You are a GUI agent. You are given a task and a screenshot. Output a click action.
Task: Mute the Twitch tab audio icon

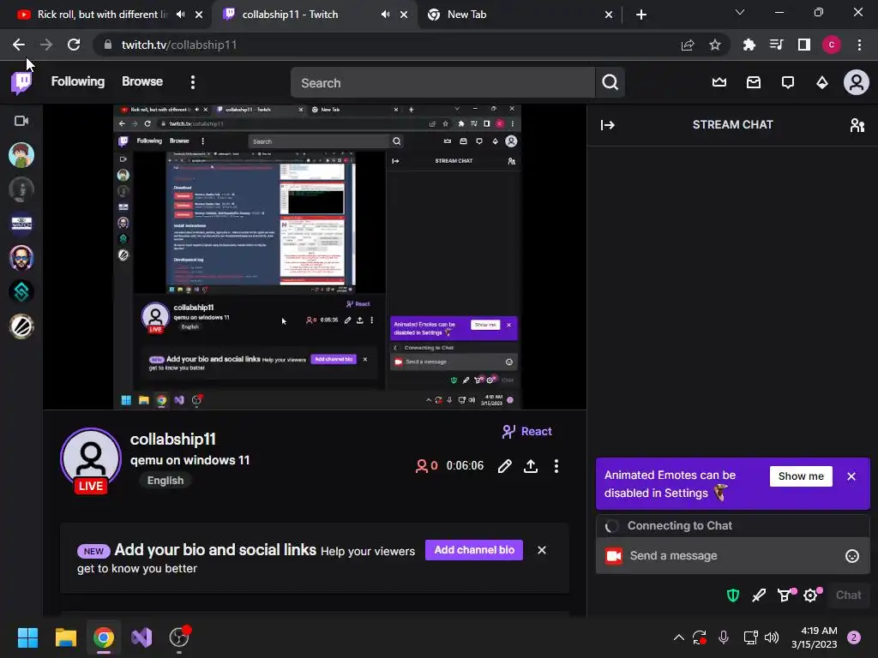385,15
